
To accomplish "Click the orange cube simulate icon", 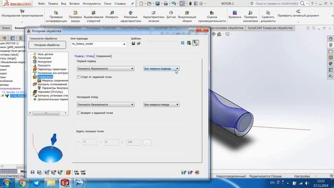I will point(68,172).
